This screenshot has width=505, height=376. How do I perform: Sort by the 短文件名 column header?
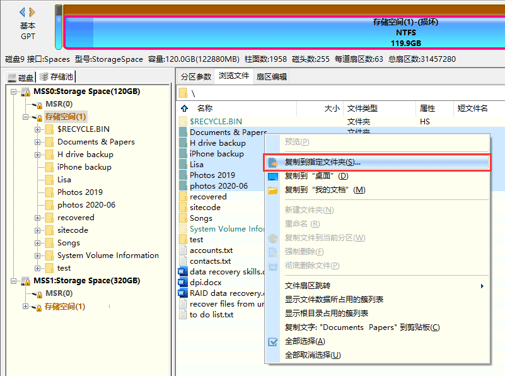pyautogui.click(x=479, y=109)
